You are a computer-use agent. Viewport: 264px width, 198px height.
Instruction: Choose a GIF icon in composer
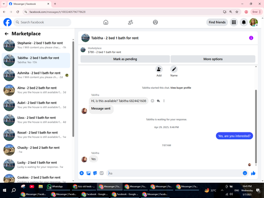point(101,173)
